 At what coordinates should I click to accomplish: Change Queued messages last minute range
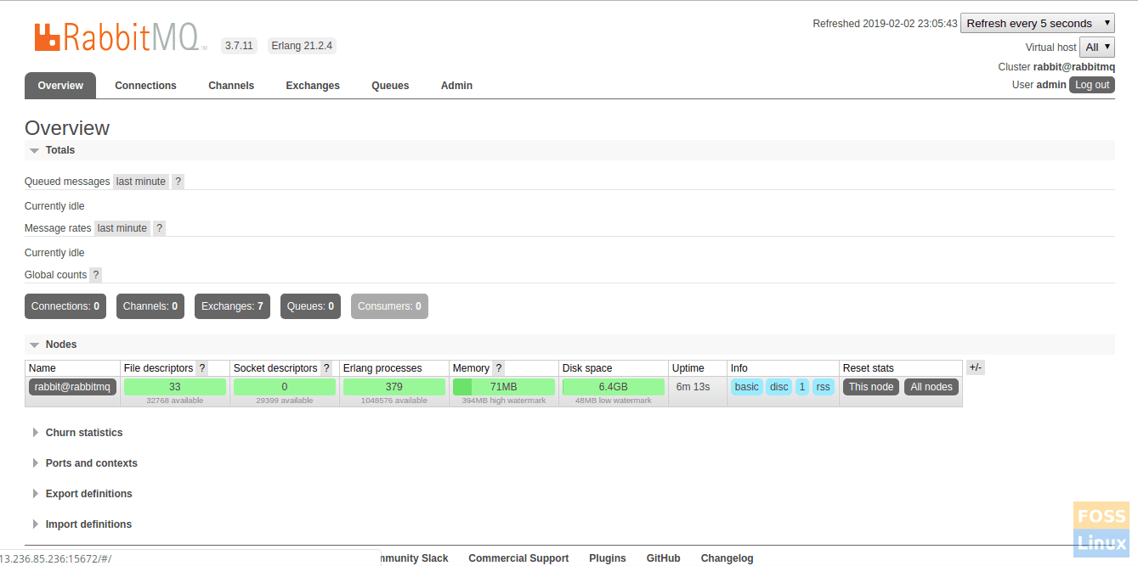141,182
